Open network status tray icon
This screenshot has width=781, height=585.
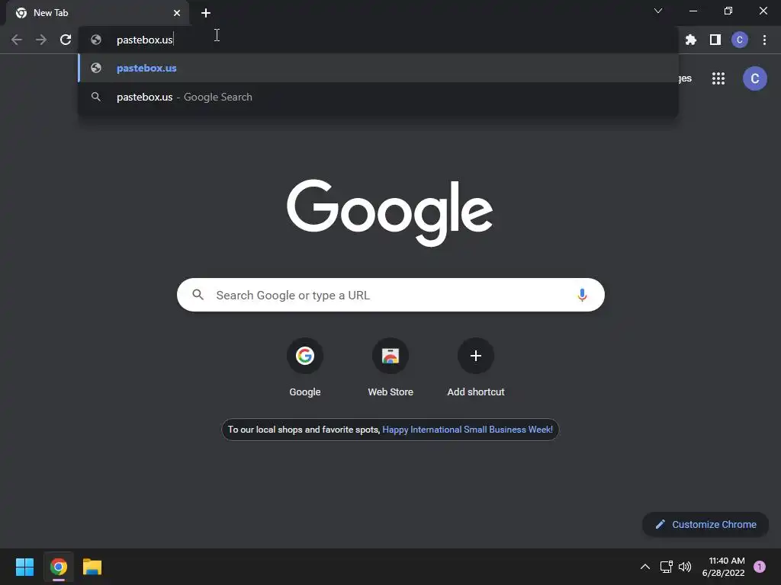pyautogui.click(x=666, y=567)
